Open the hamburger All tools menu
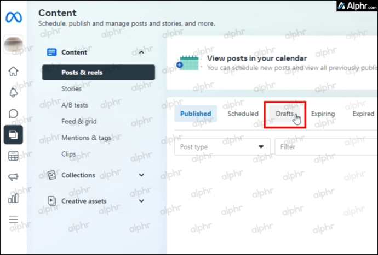Viewport: 378px width, 255px height. coord(13,220)
